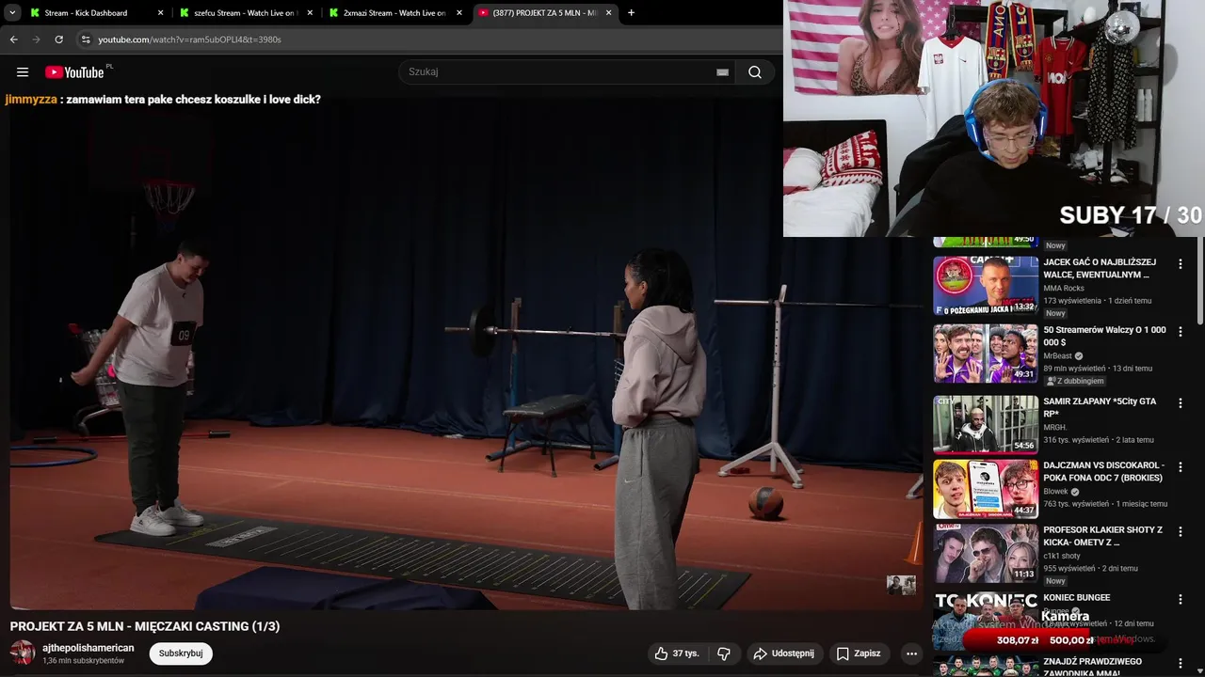
Task: Close the 2xmazi Stream tab
Action: pyautogui.click(x=459, y=13)
